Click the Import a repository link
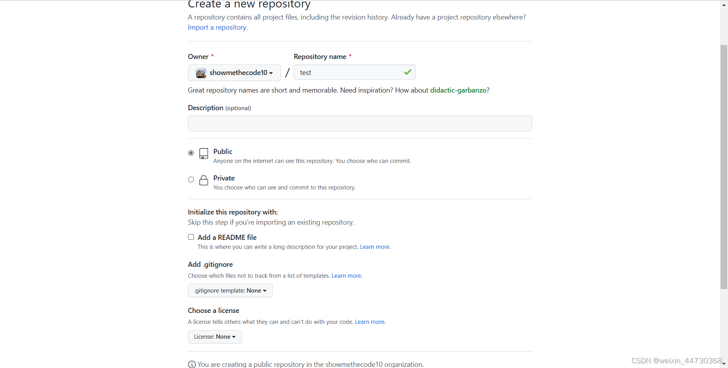Screen dimensions: 728x368 (217, 27)
